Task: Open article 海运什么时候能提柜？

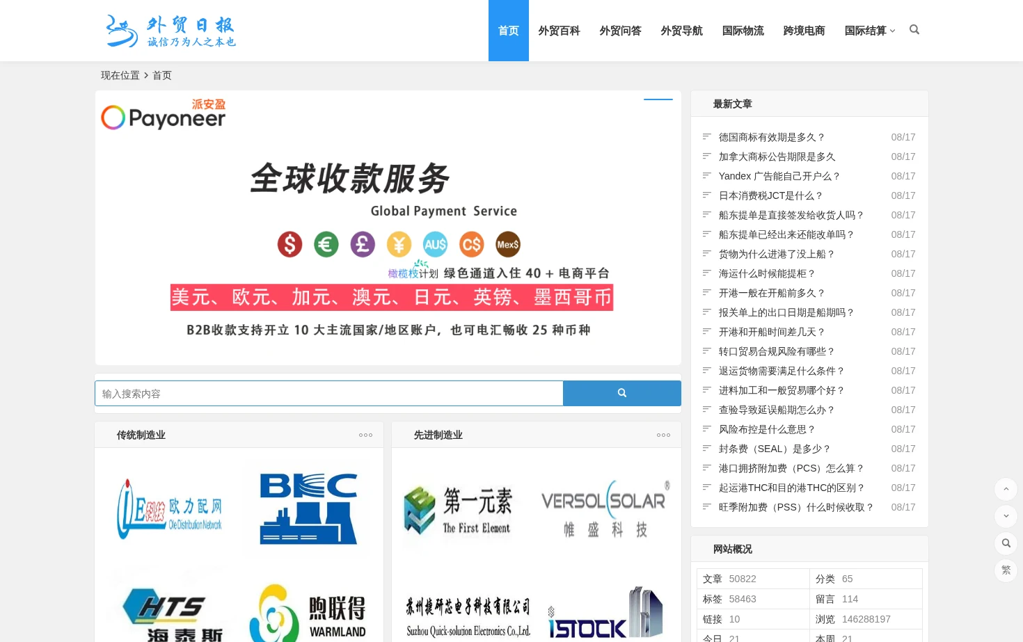Action: 767,273
